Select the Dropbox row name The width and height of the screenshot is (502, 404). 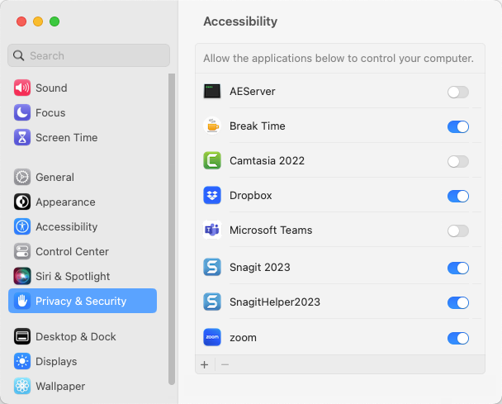click(251, 195)
